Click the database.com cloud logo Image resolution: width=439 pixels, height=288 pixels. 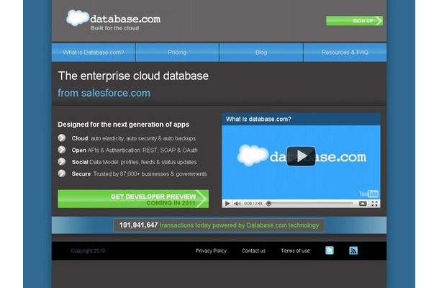click(x=114, y=19)
